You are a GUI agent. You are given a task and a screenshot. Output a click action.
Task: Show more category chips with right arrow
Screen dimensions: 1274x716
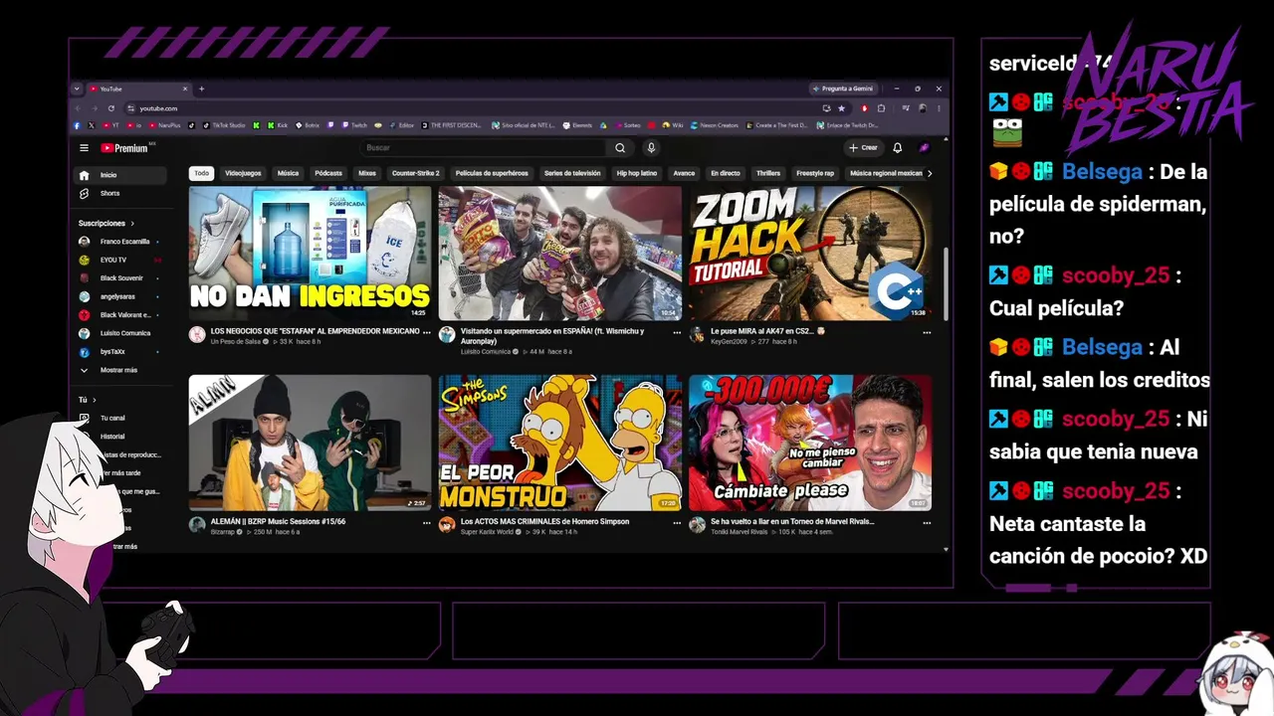(930, 173)
